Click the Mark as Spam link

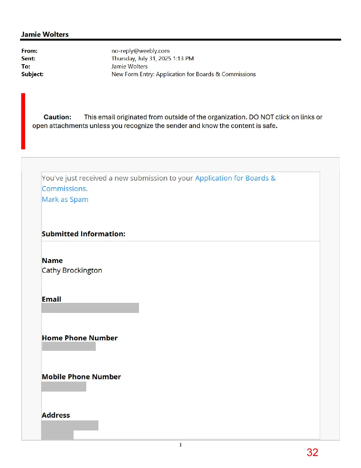pyautogui.click(x=65, y=200)
